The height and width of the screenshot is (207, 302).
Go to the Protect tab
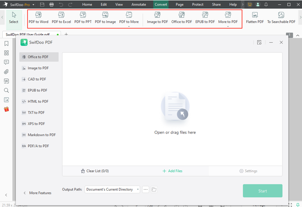198,4
